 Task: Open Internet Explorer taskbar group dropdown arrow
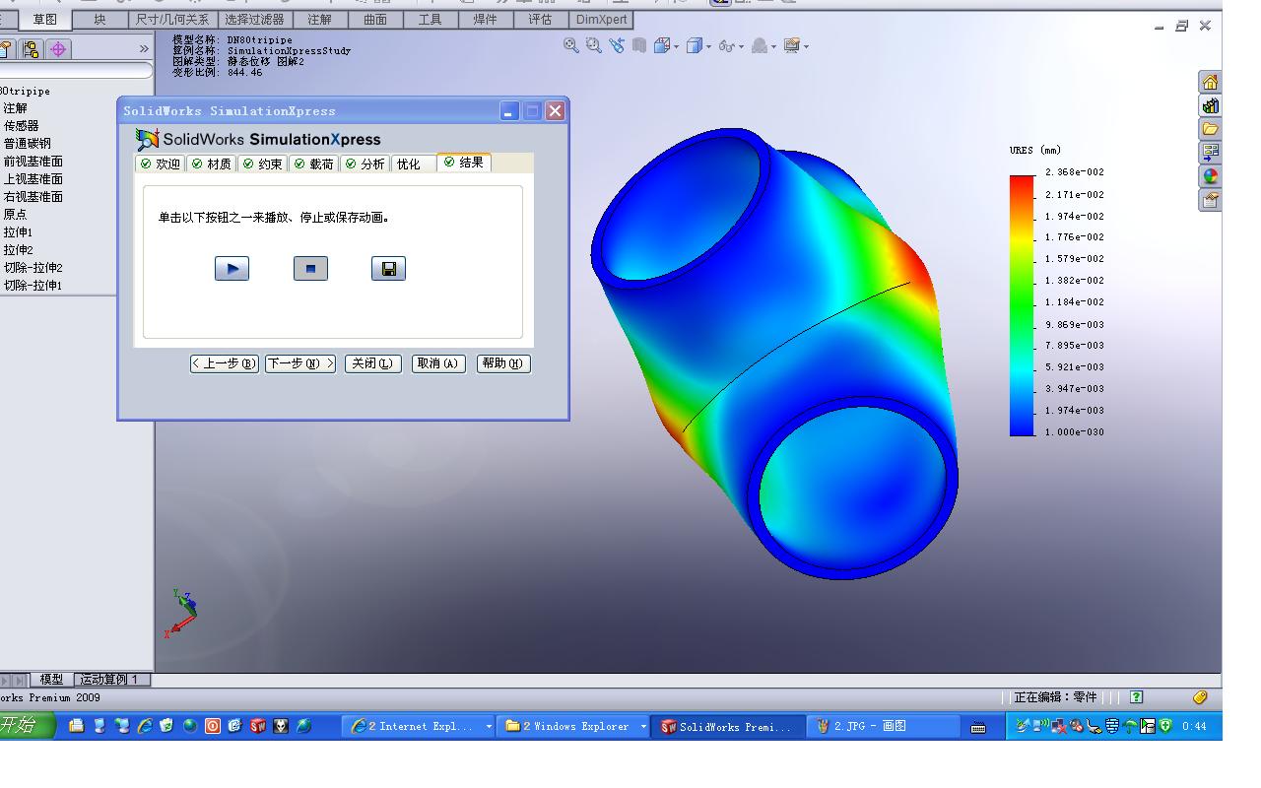tap(489, 727)
